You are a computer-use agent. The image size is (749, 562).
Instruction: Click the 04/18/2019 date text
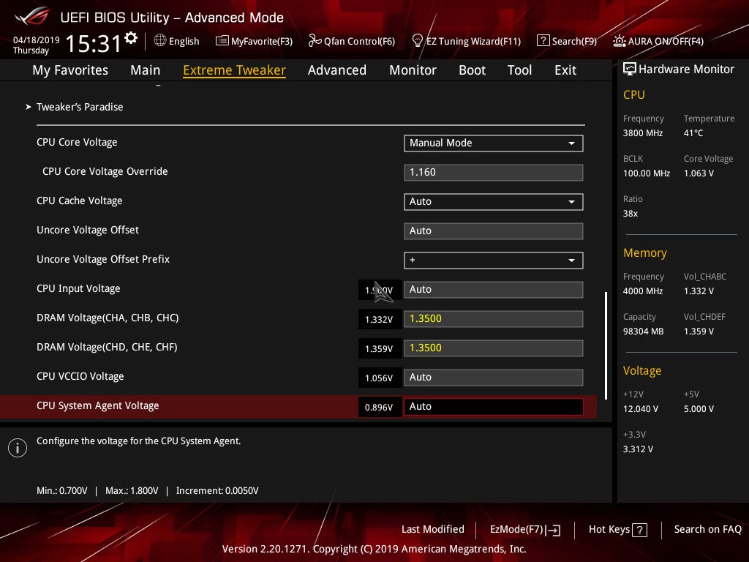coord(37,40)
